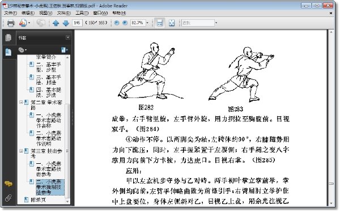Click the expand current bookmark icon
The width and height of the screenshot is (340, 212).
point(64,50)
